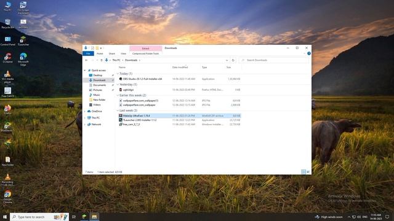Open This PC desktop shortcut
The image size is (394, 221).
(x=7, y=6)
